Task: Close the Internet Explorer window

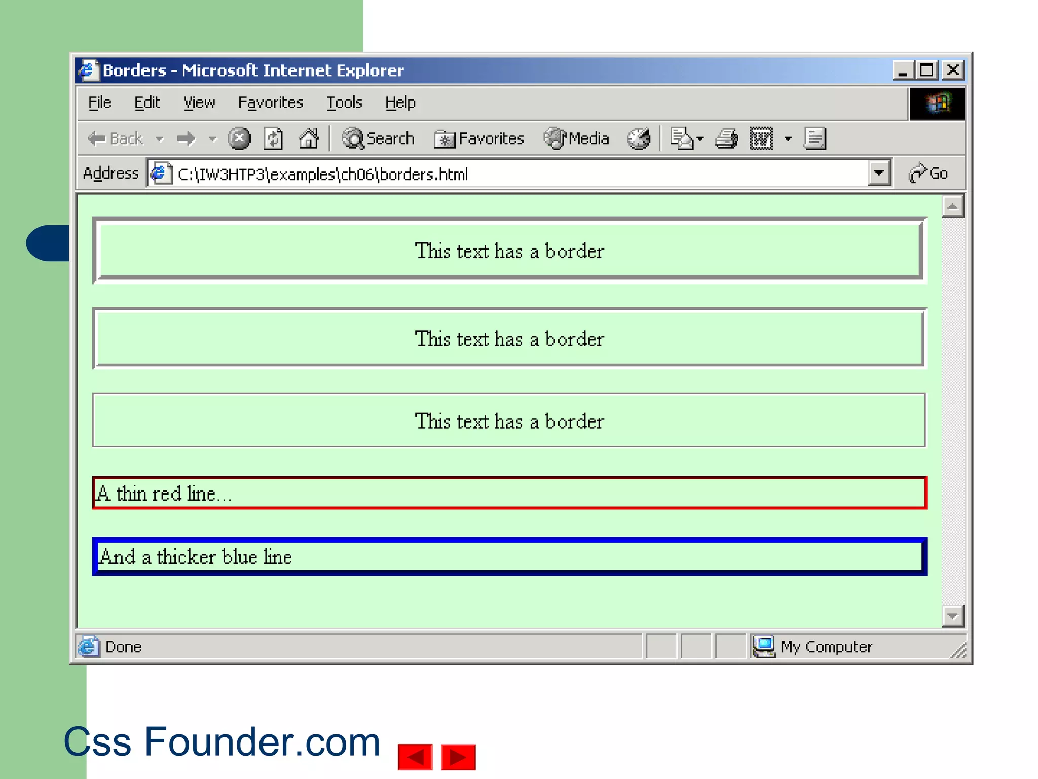Action: coord(953,70)
